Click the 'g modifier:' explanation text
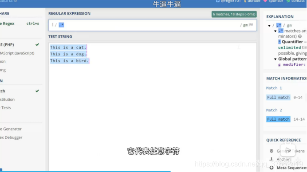 coord(292,65)
